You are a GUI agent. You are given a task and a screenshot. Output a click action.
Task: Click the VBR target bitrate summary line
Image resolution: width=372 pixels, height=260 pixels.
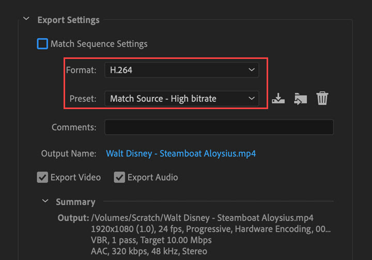click(x=151, y=240)
